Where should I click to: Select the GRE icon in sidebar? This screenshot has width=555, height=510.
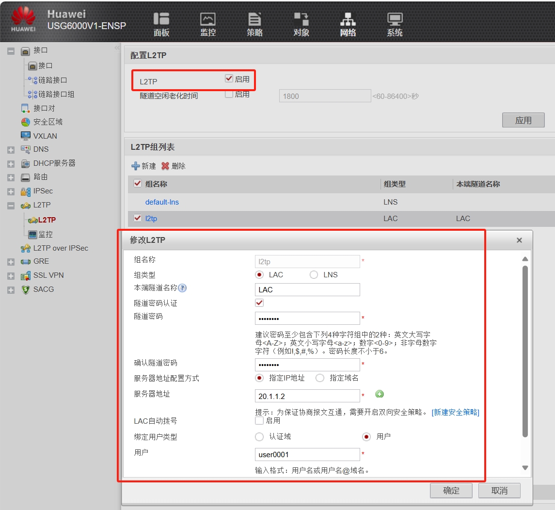tap(25, 262)
